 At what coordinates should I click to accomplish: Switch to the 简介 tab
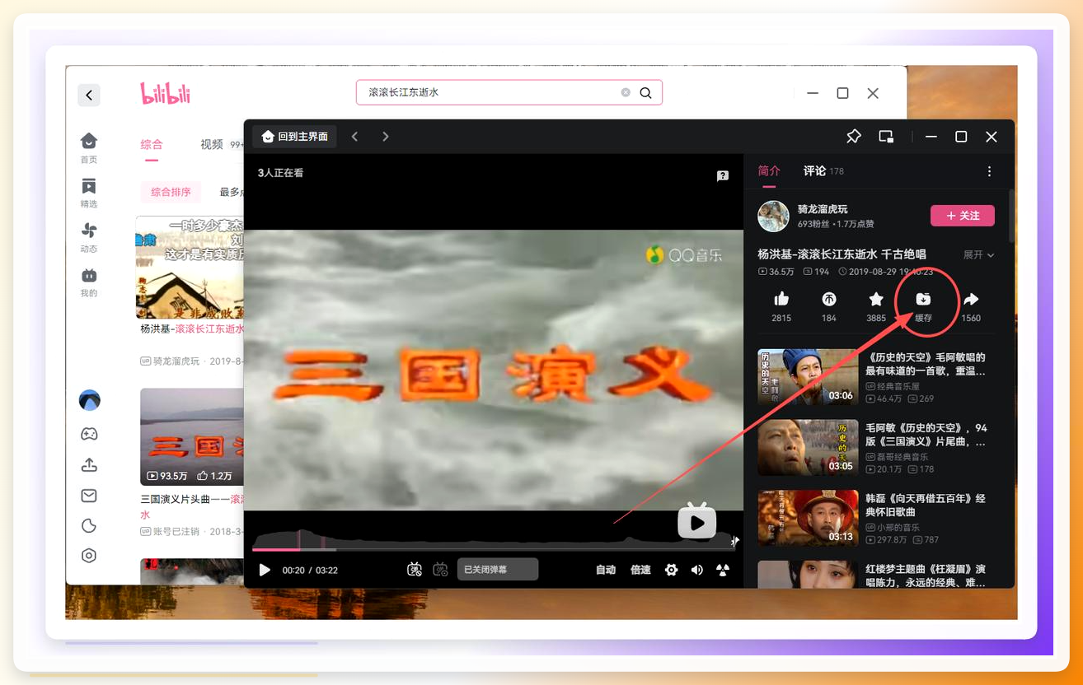point(769,170)
